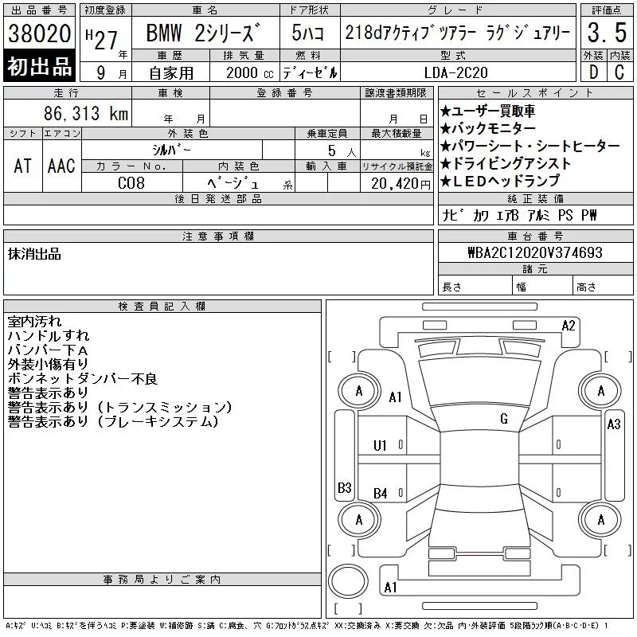This screenshot has height=637, width=637.
Task: Click the vehicle history value 自家用
Action: tap(171, 73)
